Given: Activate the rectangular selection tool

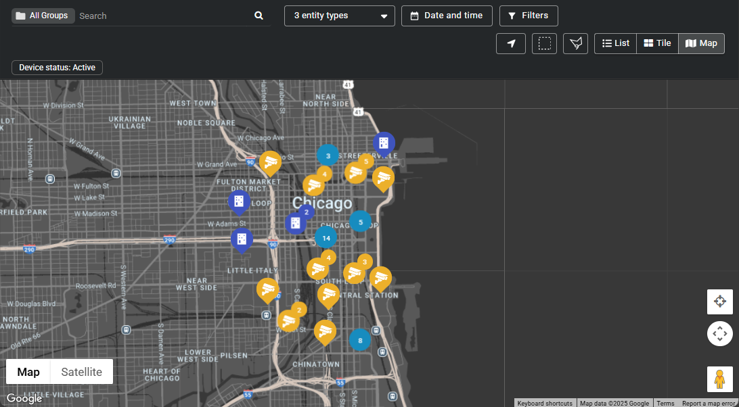Looking at the screenshot, I should pyautogui.click(x=544, y=43).
